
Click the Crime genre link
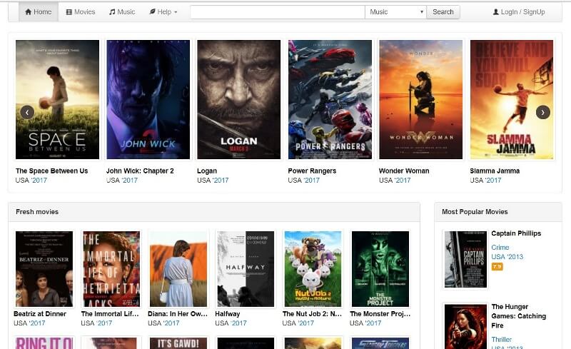(x=500, y=248)
